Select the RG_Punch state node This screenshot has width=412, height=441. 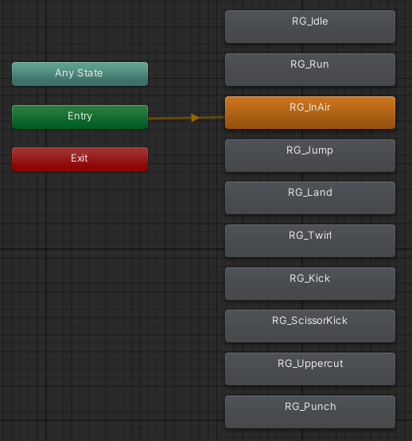(x=310, y=412)
